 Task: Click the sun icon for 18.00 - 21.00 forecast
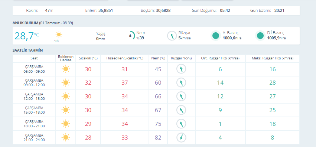click(66, 124)
